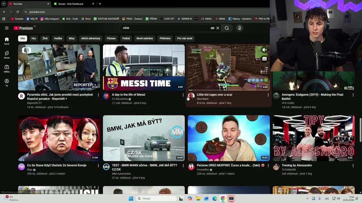Seek on the Fortnite preview progress bar

(229, 90)
